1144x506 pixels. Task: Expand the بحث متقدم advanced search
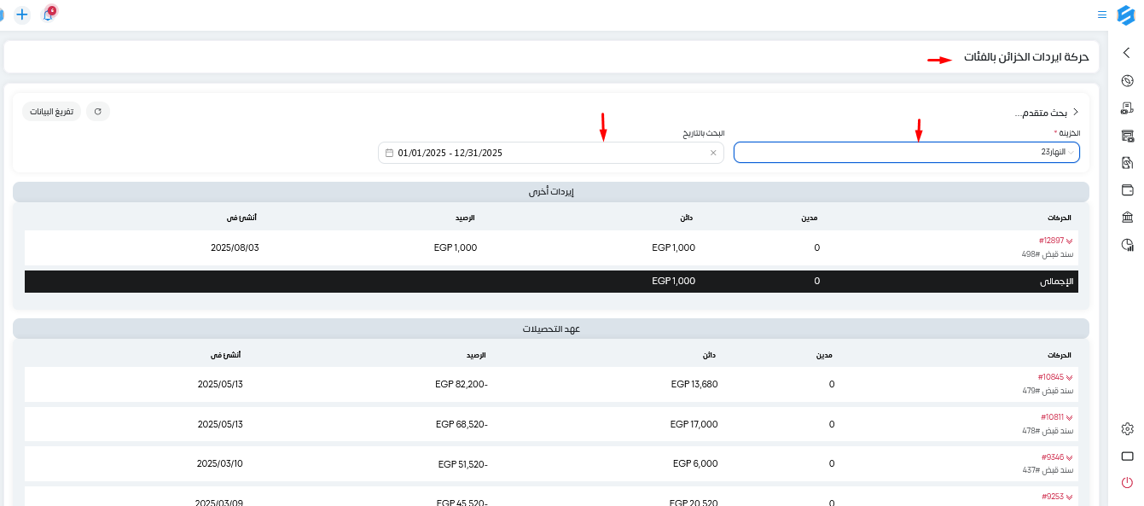(1047, 113)
